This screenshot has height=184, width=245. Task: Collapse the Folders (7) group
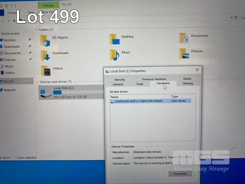click(x=36, y=30)
